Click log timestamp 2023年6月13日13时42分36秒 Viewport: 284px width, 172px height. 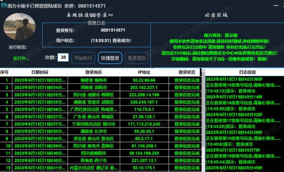pos(234,79)
